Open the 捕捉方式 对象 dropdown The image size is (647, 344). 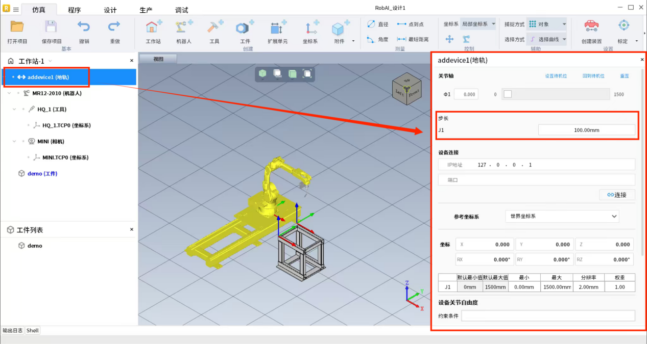point(546,24)
